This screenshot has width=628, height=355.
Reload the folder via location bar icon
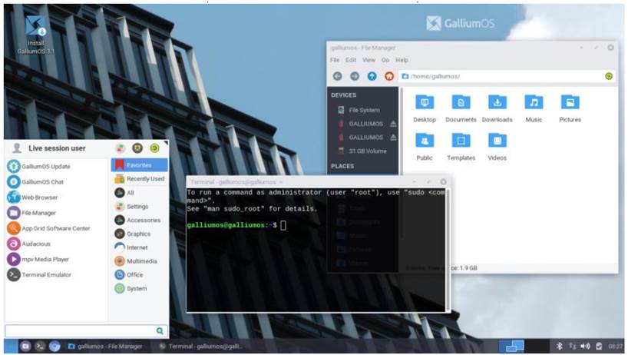tap(609, 76)
